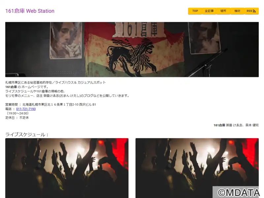The image size is (264, 198).
Task: Open the 場所 navigation button
Action: tap(223, 11)
